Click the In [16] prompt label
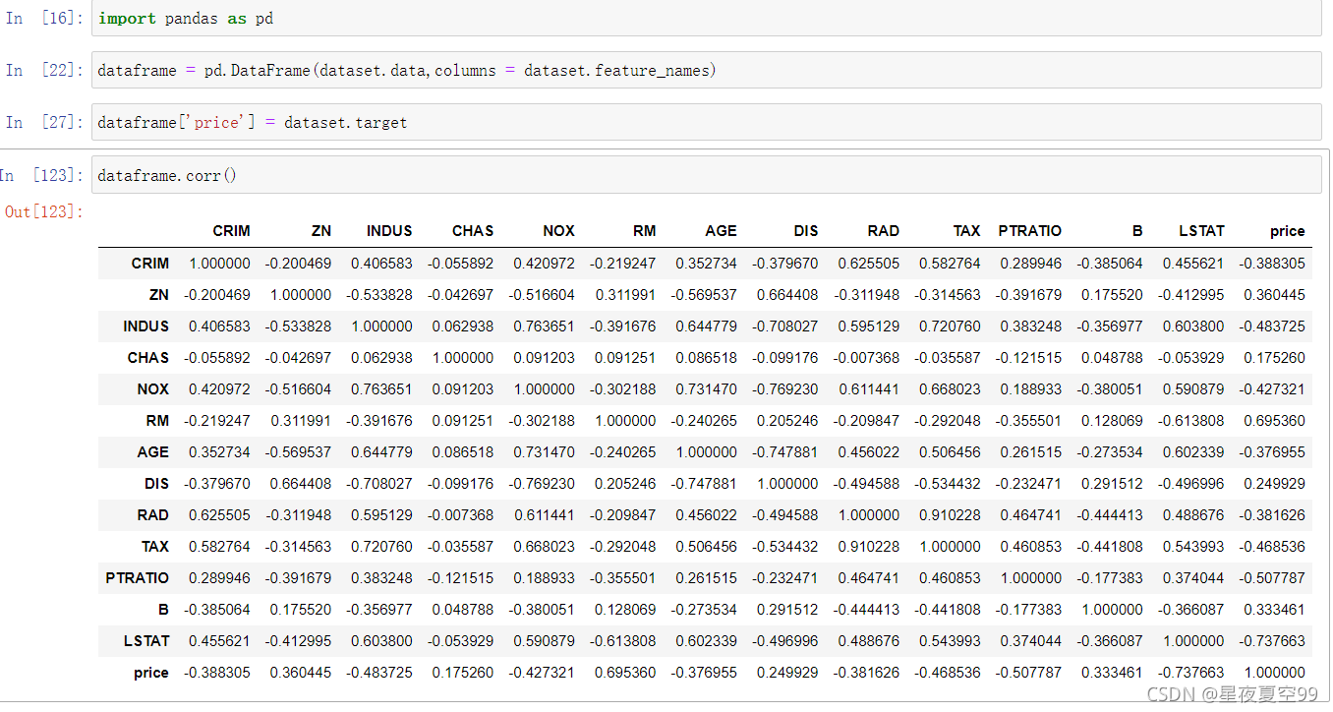Screen dimensions: 1333x712 (x=45, y=19)
